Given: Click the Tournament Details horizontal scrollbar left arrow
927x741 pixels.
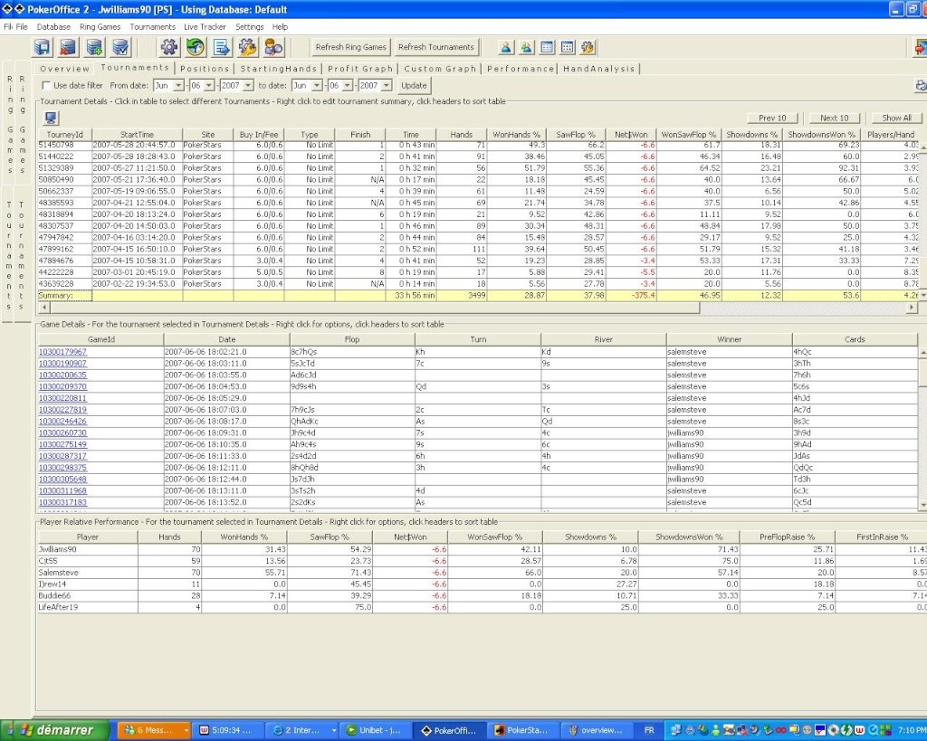Looking at the screenshot, I should click(43, 308).
